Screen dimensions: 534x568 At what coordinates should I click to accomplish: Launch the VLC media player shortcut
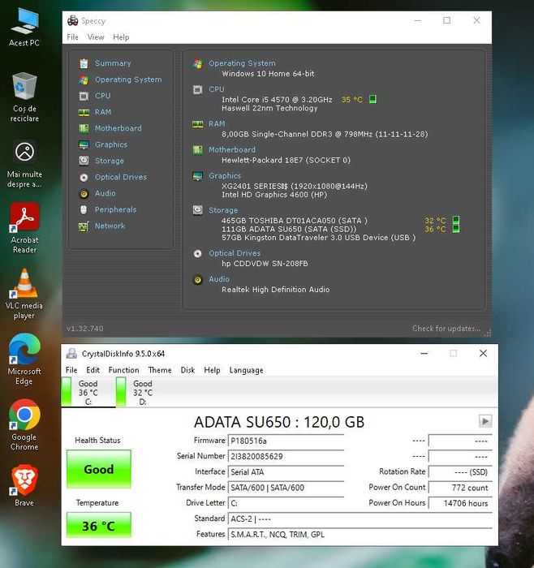[x=24, y=294]
